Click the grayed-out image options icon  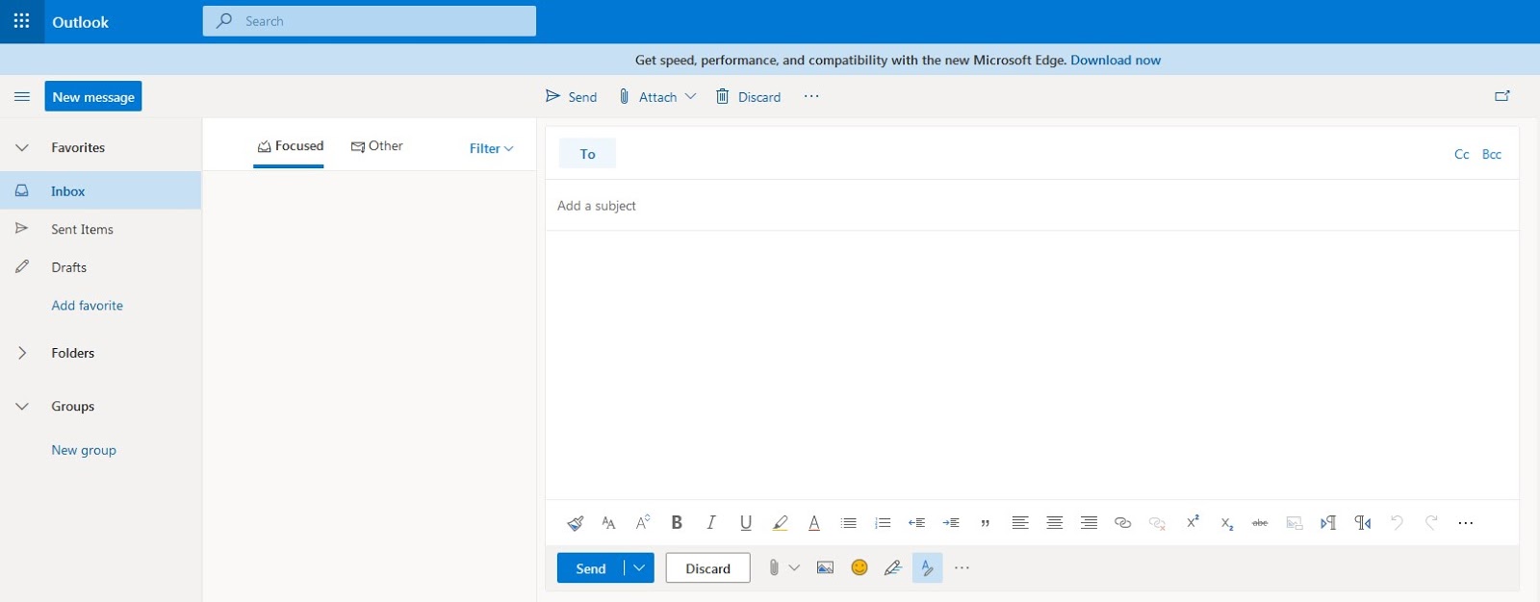1295,523
